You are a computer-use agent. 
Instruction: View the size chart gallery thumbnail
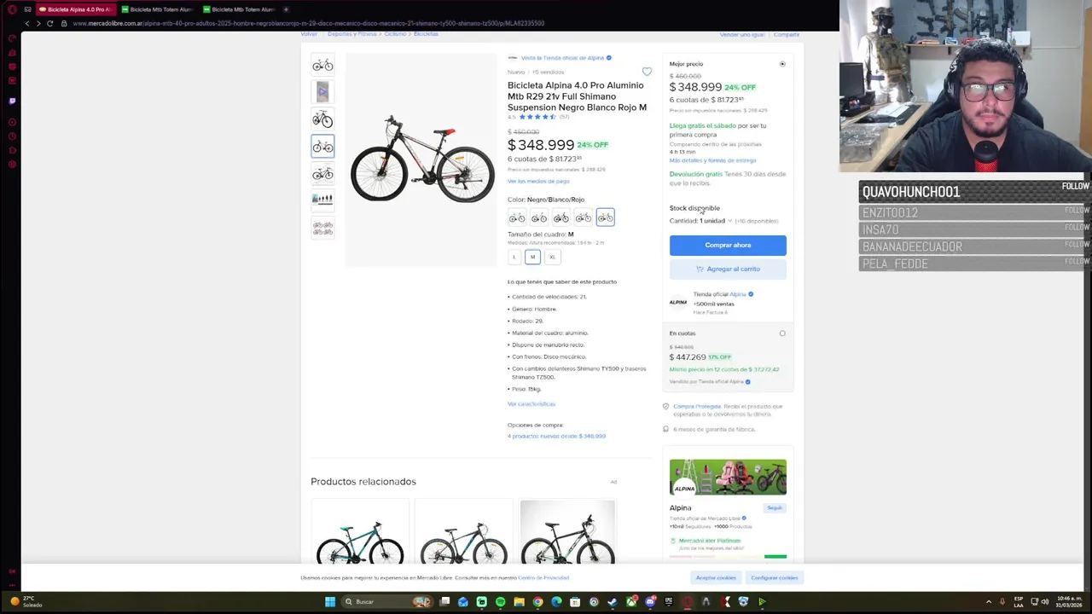point(322,200)
